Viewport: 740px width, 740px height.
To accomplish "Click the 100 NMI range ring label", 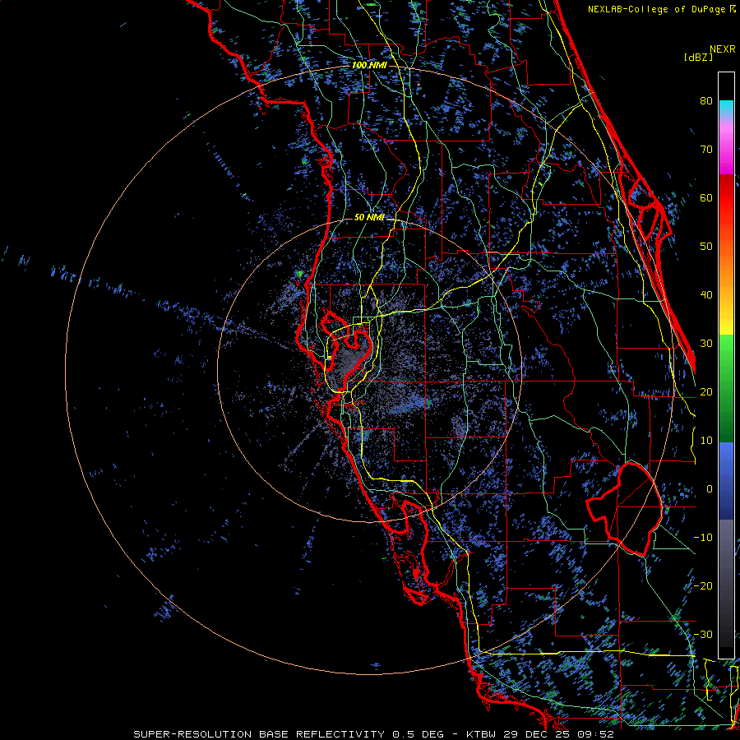I will [x=369, y=65].
